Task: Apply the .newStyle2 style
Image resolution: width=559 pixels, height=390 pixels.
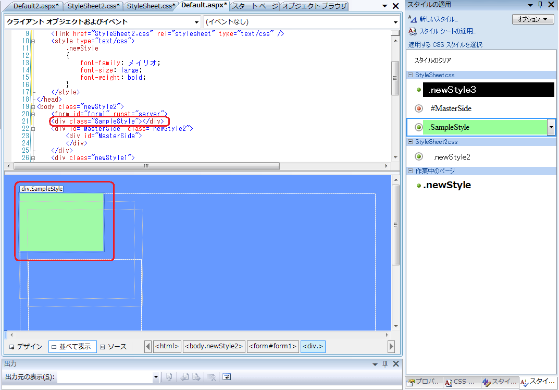Action: pos(452,157)
